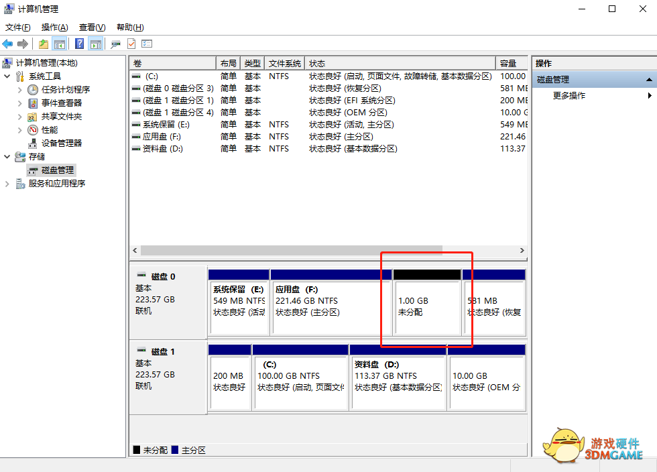Click the Forward arrow in the toolbar
This screenshot has width=657, height=472.
tap(22, 43)
